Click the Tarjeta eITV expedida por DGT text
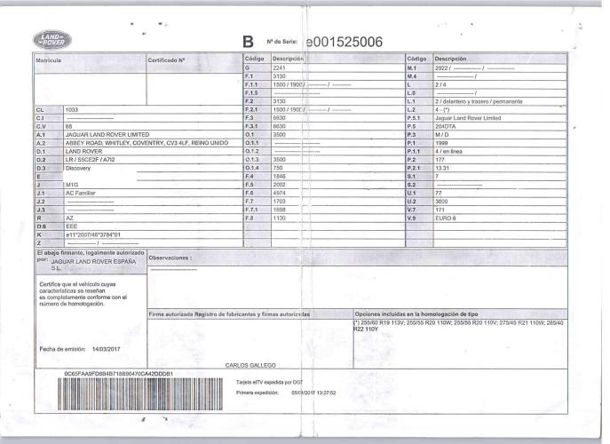This screenshot has height=444, width=610. 269,382
